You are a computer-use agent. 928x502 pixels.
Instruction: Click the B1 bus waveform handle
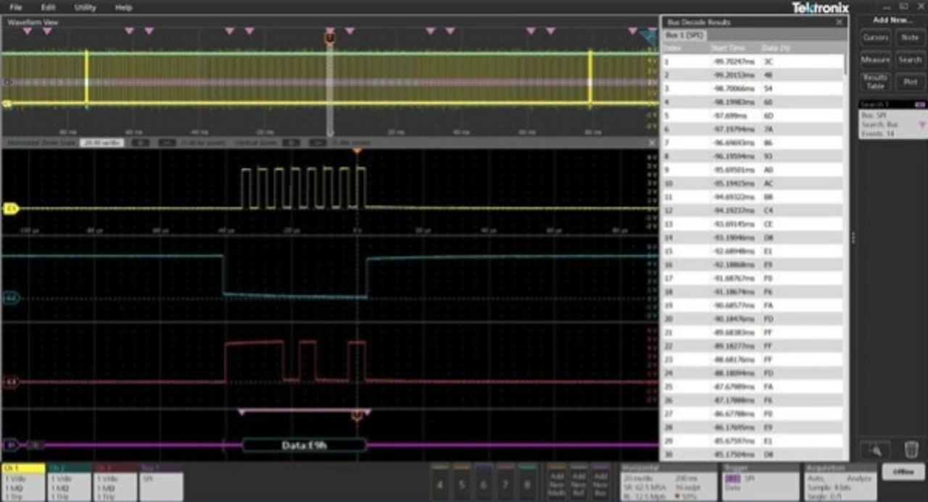point(11,445)
